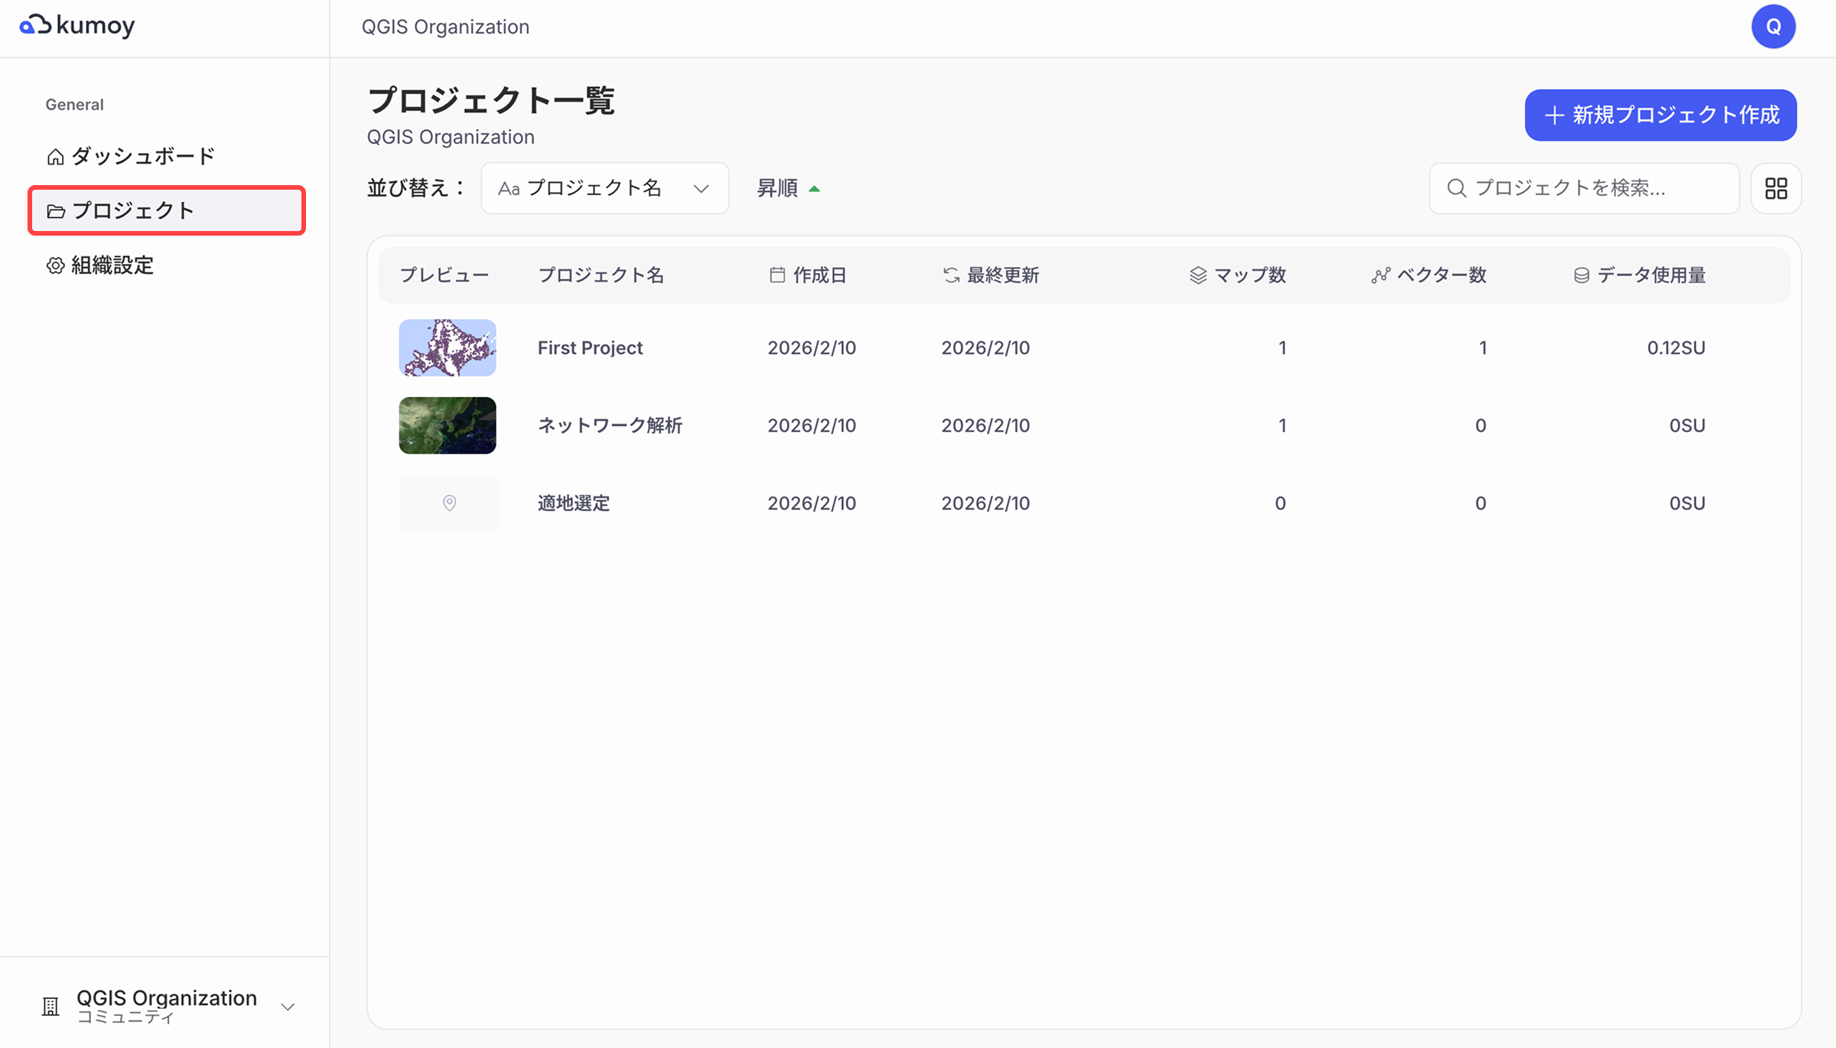Click the magnifier icon in the search box
Screen dimensions: 1836x1048
point(1457,188)
